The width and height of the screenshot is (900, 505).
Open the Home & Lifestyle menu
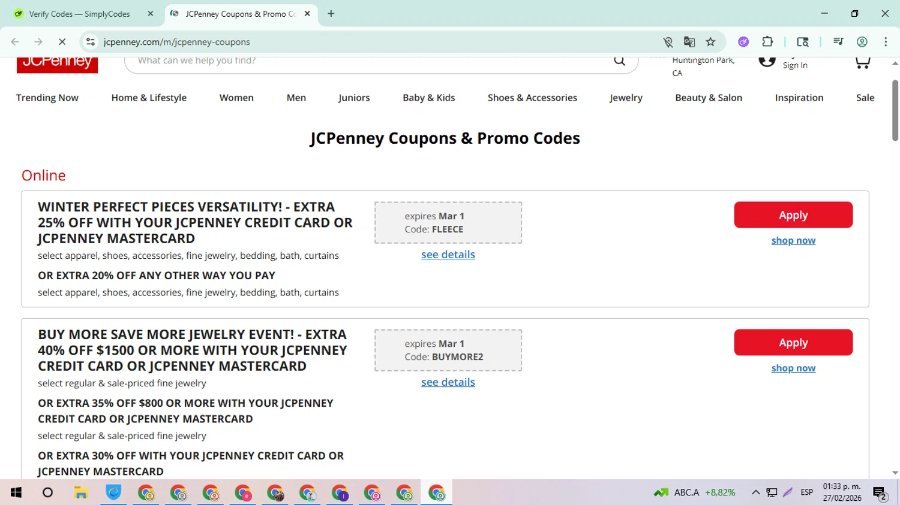click(x=149, y=98)
